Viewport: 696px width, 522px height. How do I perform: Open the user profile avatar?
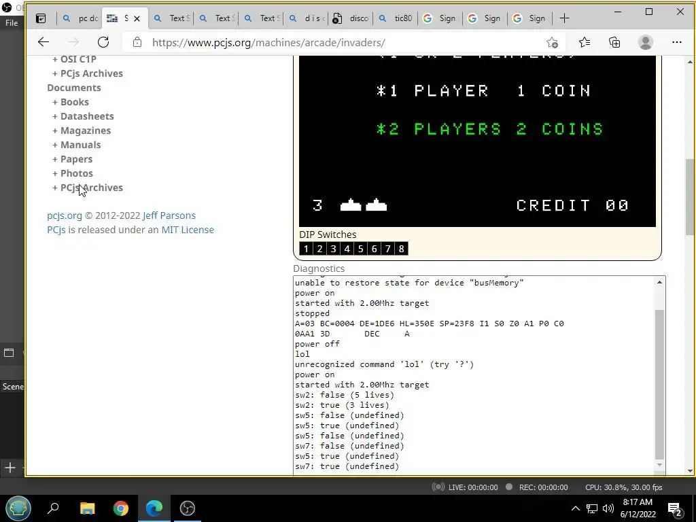[x=646, y=42]
